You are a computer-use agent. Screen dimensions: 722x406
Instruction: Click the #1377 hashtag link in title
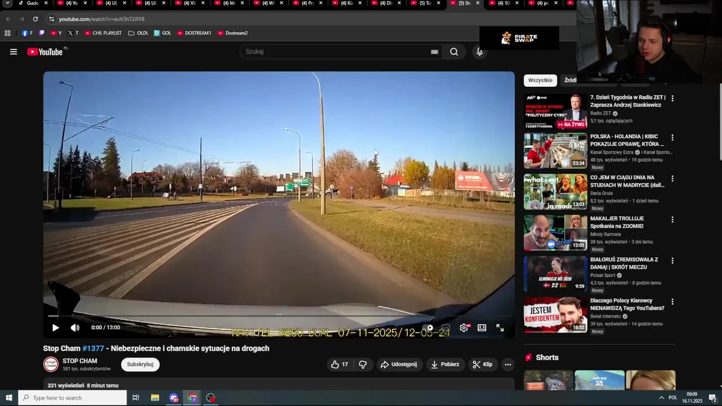pos(93,348)
